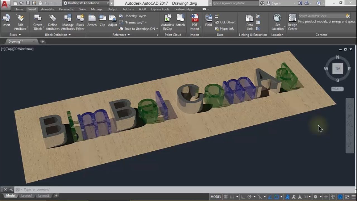Click the Save quick access icon

(x=28, y=3)
